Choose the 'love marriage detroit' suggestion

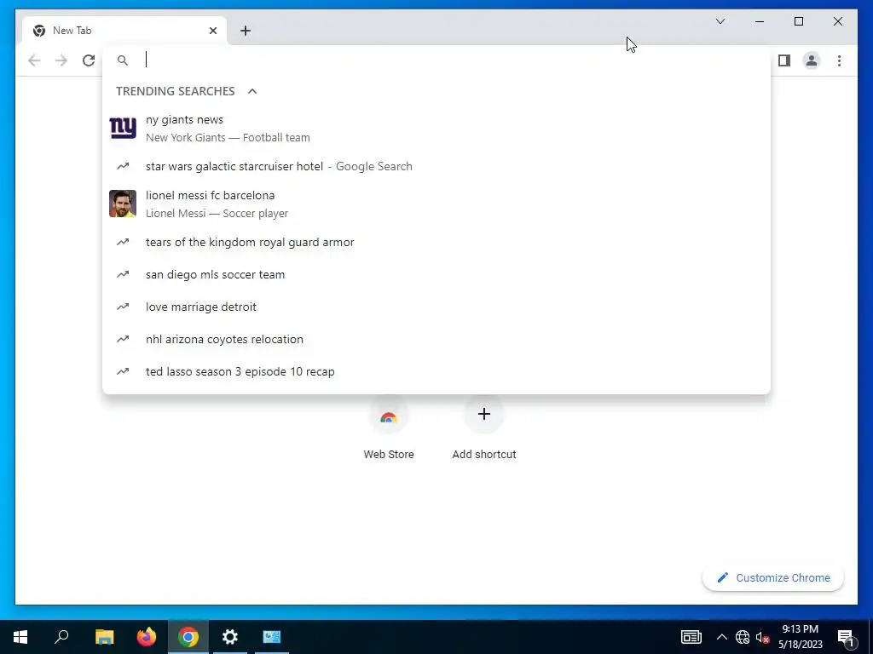pyautogui.click(x=436, y=307)
